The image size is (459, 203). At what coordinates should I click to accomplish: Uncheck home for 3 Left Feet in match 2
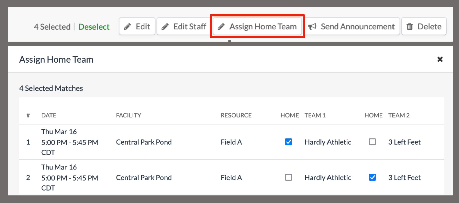372,177
